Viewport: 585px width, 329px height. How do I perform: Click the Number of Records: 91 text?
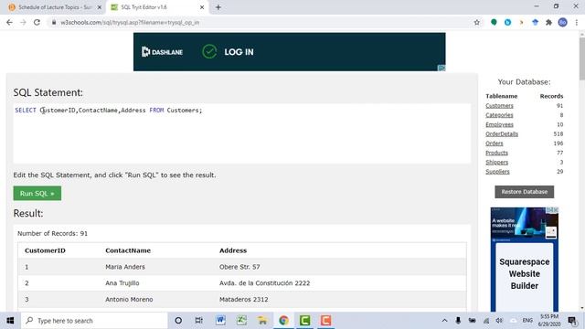[53, 234]
